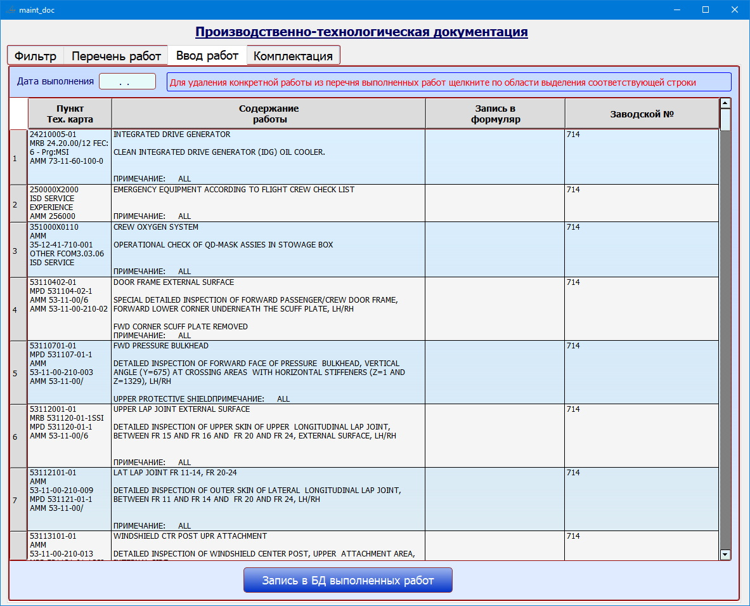Click UPPER LAP JOINT EXTERNAL SURFACE description

click(268, 435)
